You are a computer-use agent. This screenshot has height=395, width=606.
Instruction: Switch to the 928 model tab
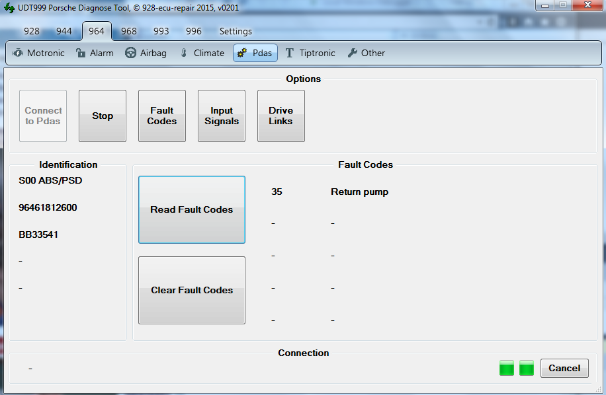(31, 31)
